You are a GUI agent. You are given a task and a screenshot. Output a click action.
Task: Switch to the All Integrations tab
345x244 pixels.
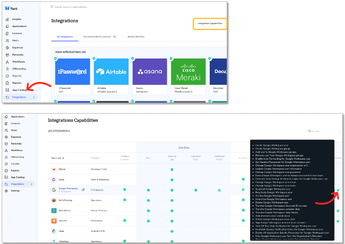click(x=65, y=37)
